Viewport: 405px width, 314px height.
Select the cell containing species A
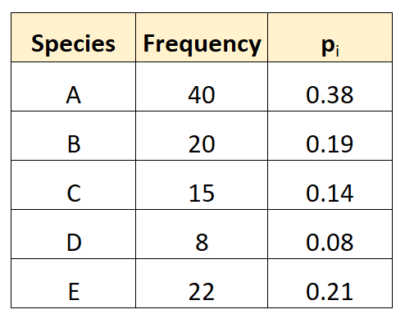[73, 87]
